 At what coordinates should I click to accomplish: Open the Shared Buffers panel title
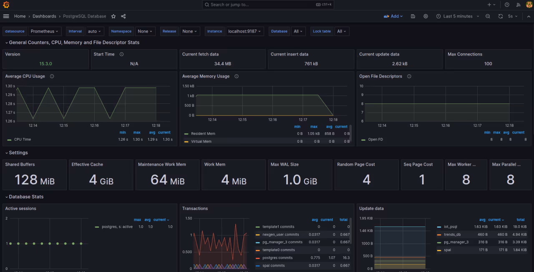click(x=20, y=164)
